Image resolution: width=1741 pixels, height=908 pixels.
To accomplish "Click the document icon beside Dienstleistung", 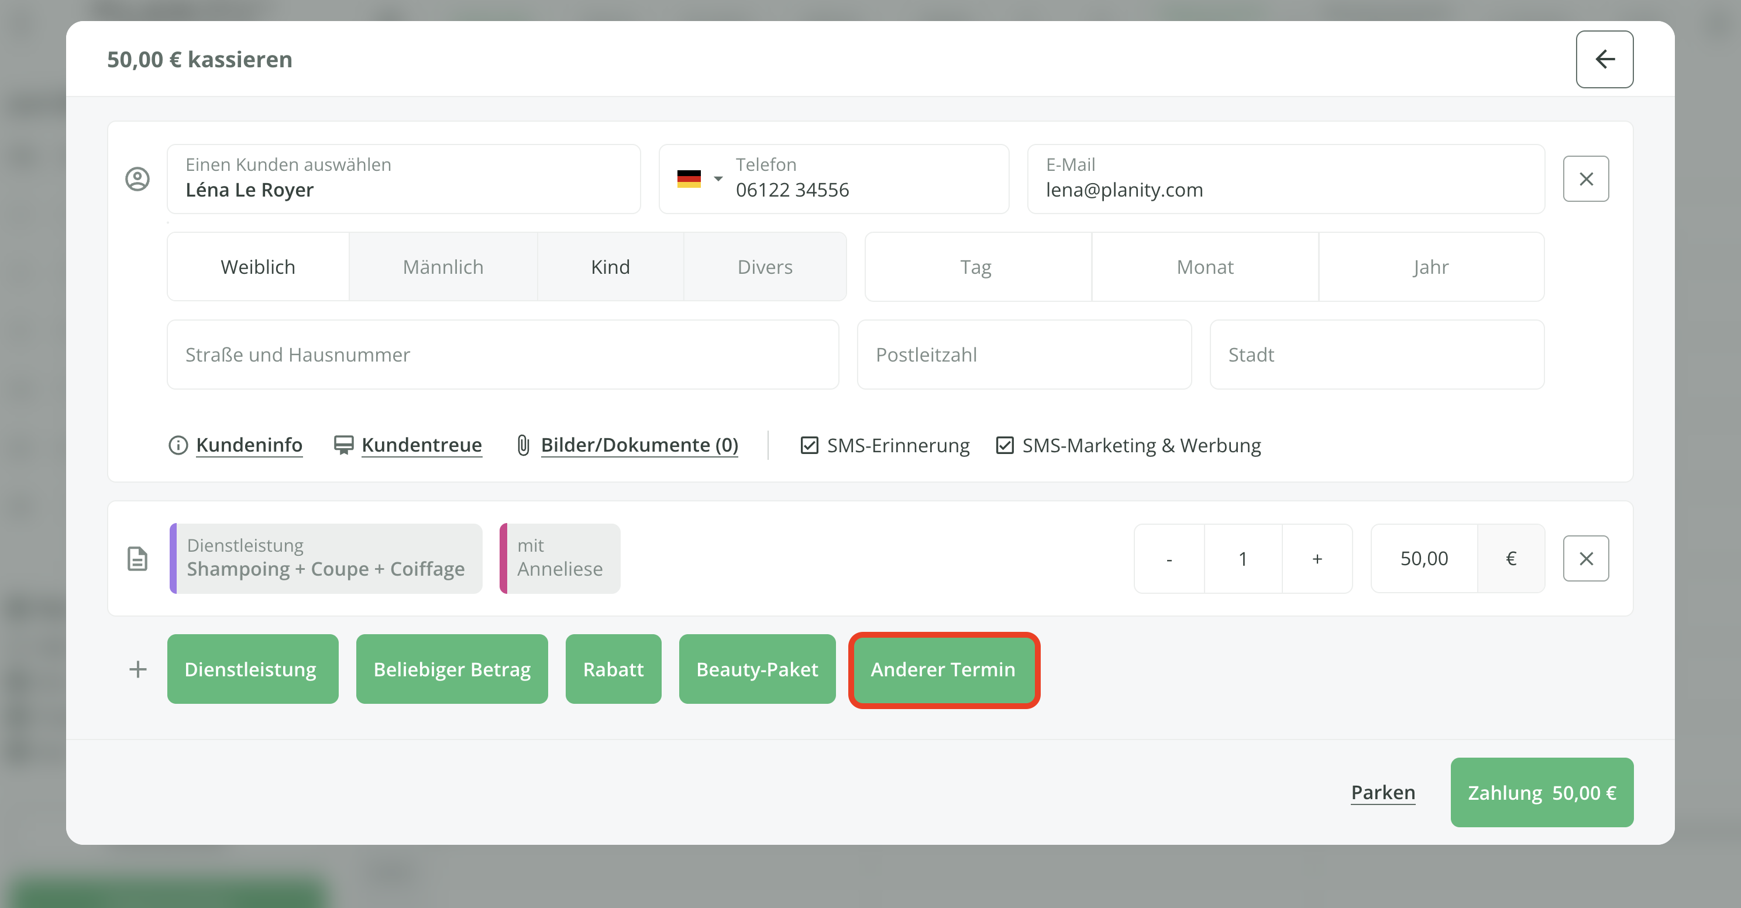I will (x=138, y=559).
